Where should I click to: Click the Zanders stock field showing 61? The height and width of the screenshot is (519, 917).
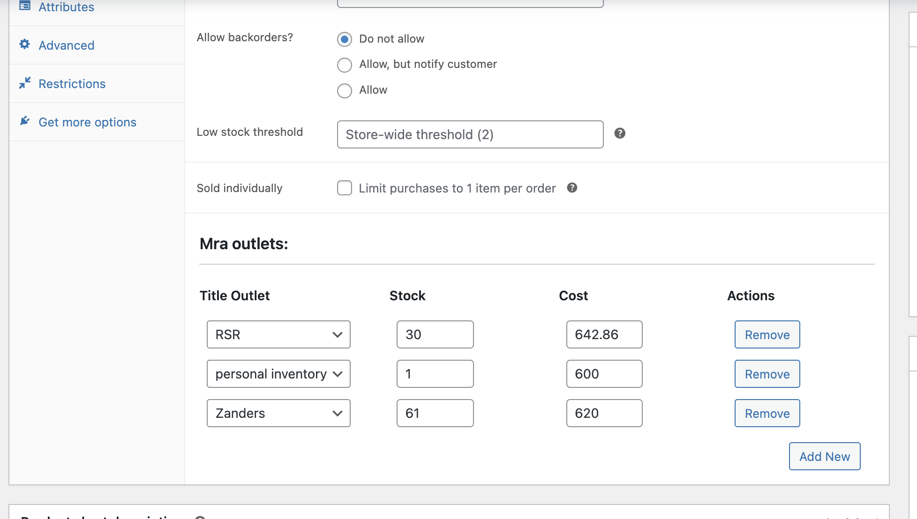point(435,413)
